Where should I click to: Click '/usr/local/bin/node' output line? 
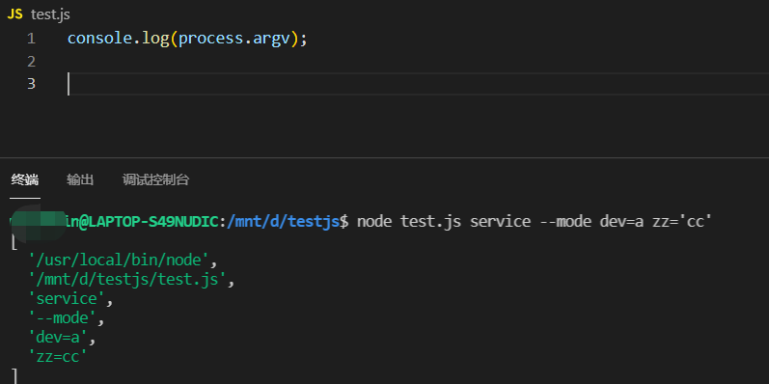coord(119,259)
